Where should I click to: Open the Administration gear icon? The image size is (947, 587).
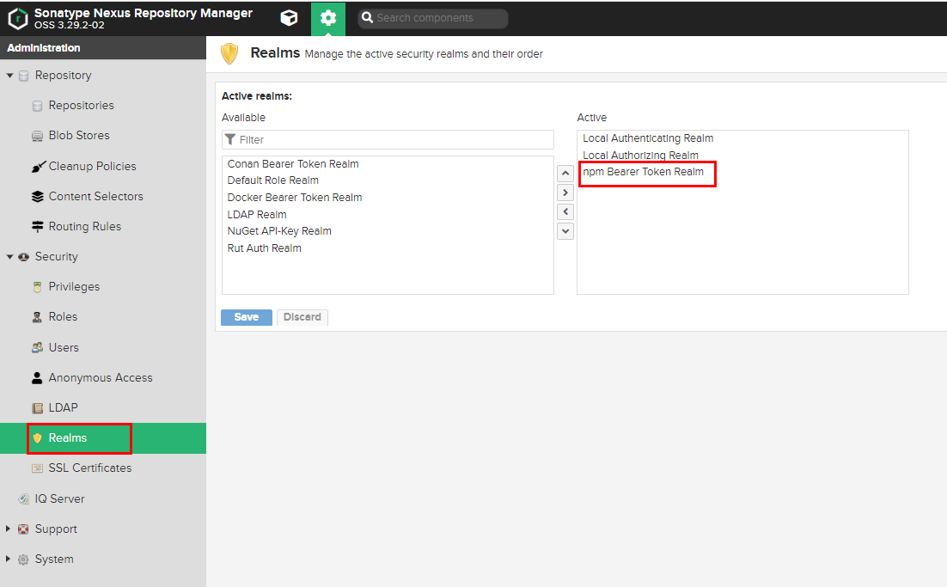[328, 19]
